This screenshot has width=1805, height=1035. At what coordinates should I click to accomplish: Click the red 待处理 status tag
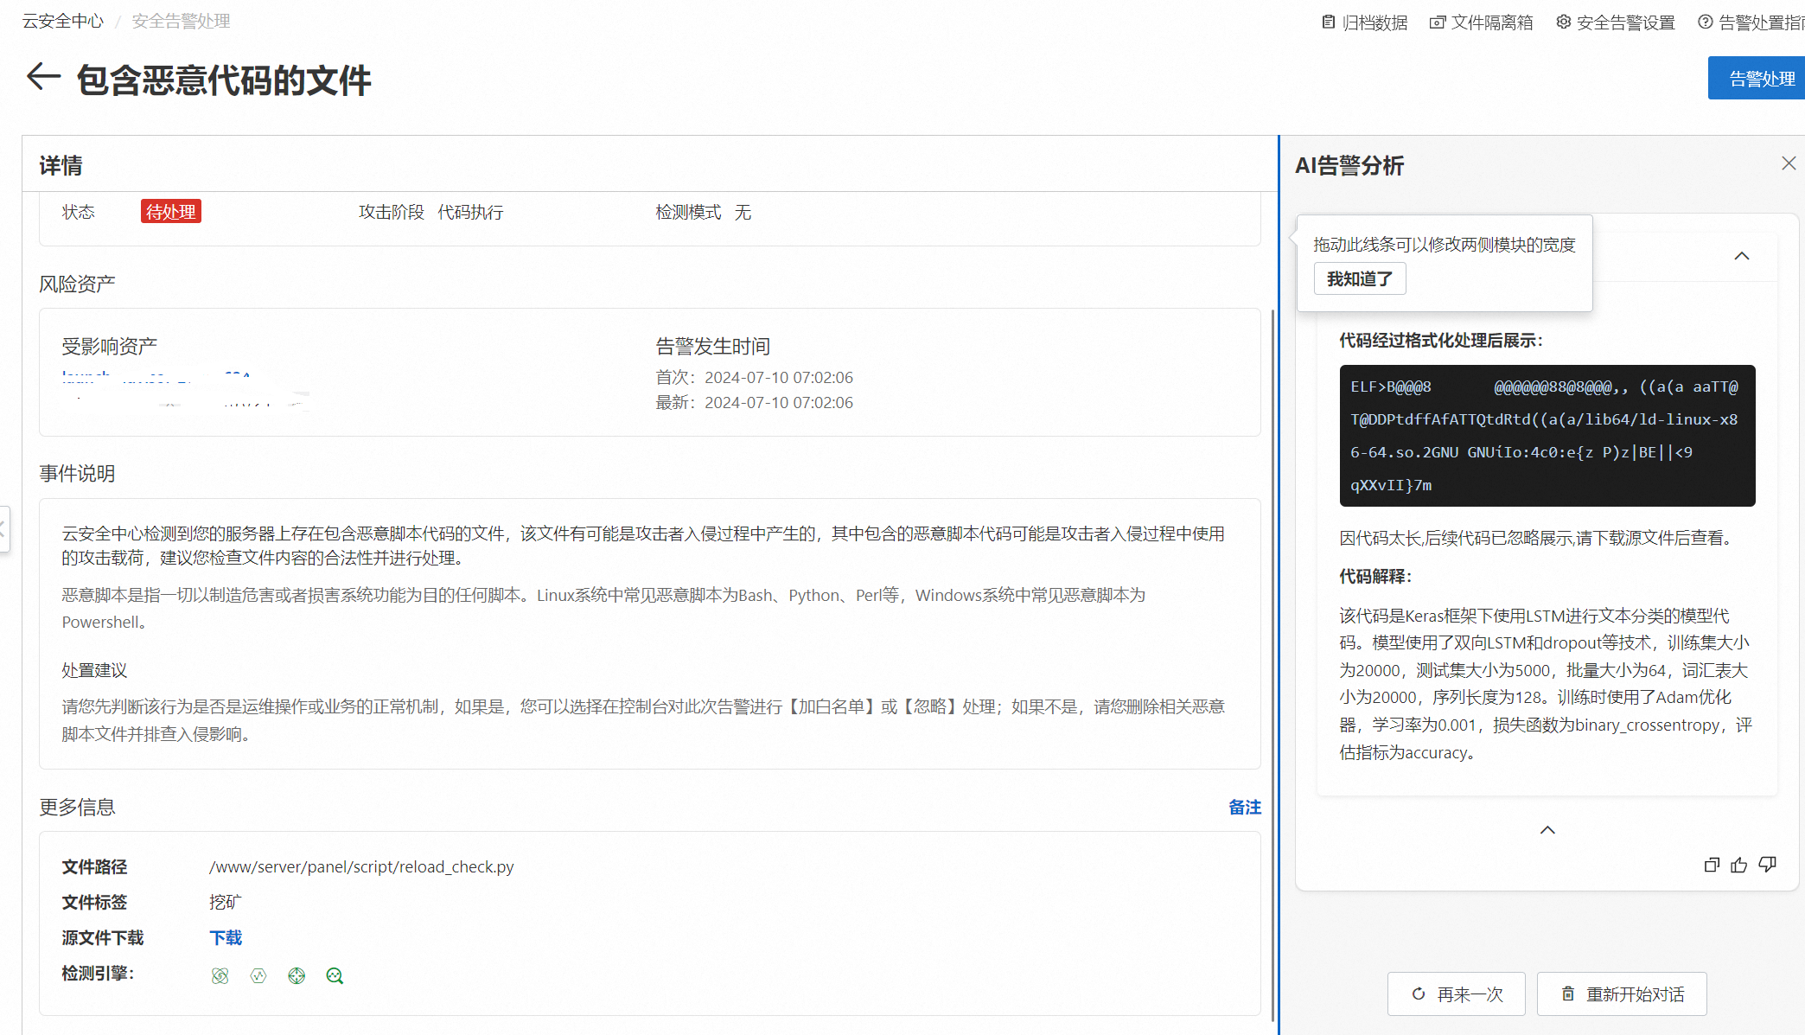pos(171,212)
